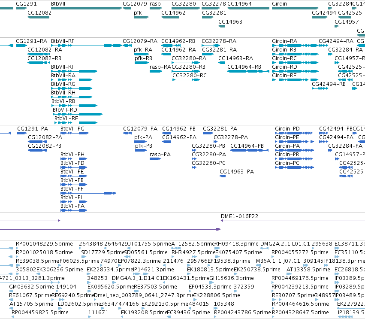Open EST SD17729.5prime

[103, 252]
